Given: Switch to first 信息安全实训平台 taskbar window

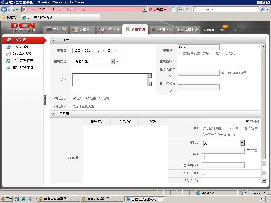Looking at the screenshot, I should 59,199.
